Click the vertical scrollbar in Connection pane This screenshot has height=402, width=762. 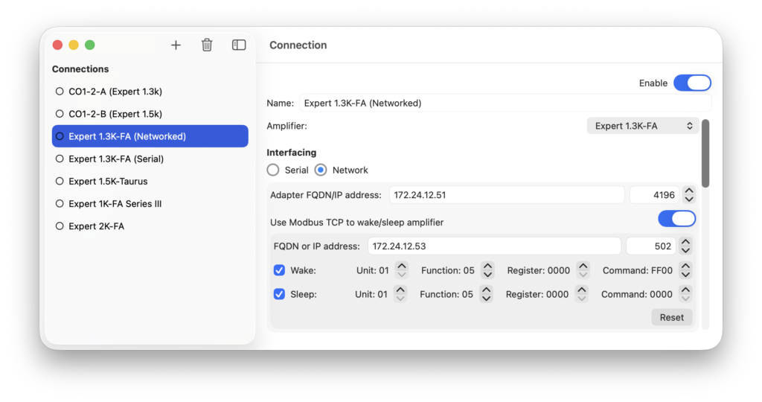pyautogui.click(x=705, y=153)
